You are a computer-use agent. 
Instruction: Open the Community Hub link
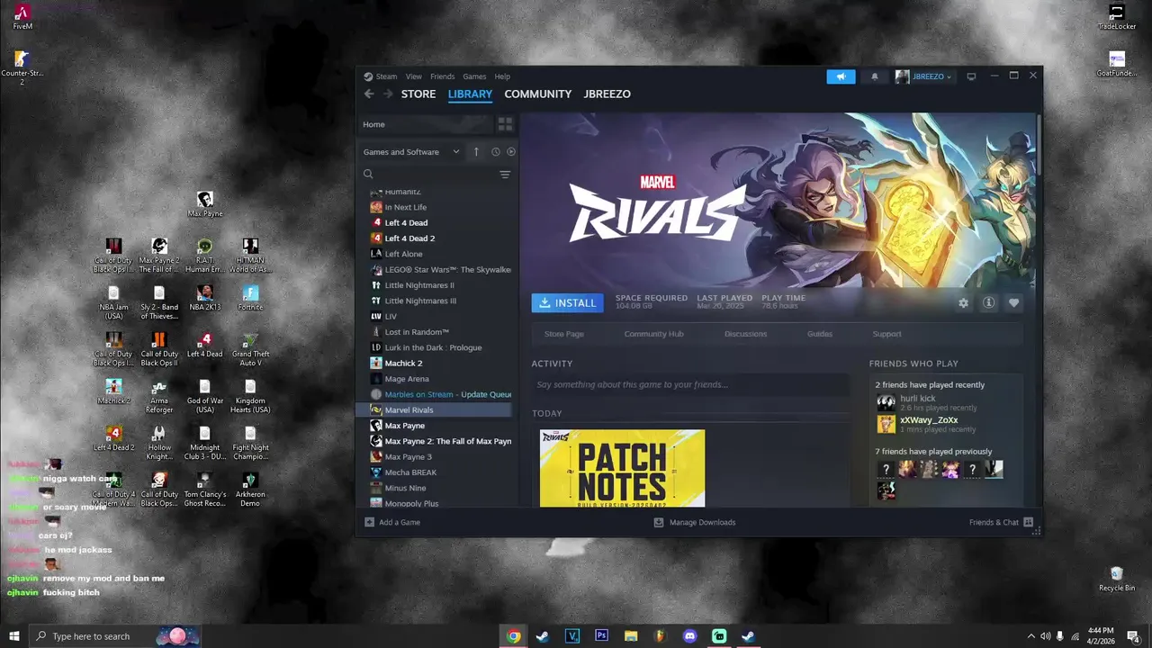click(x=653, y=334)
